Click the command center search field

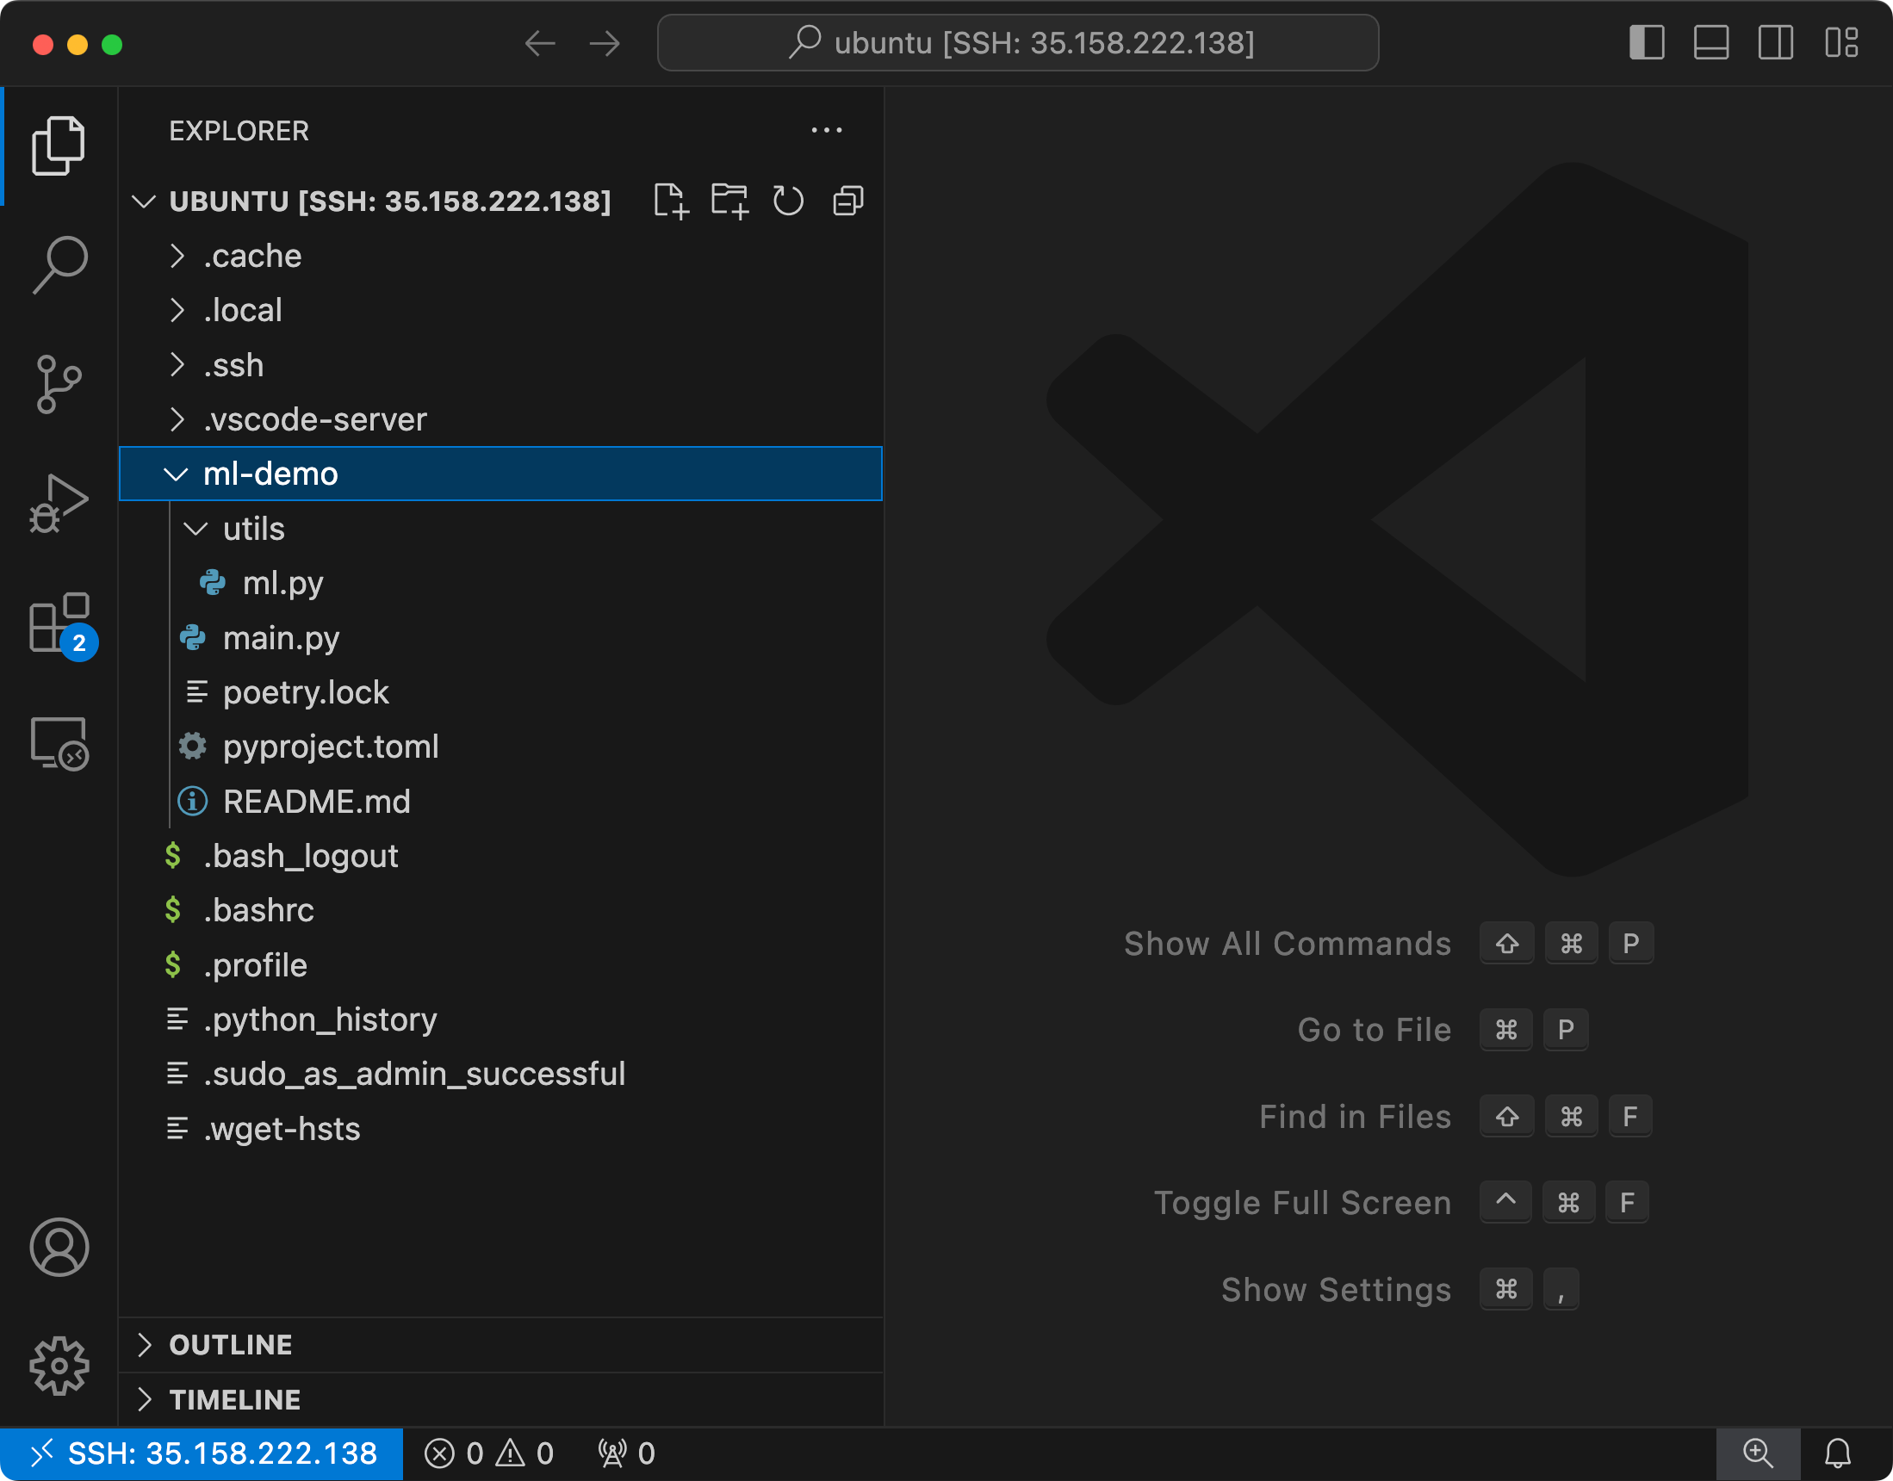tap(1018, 42)
